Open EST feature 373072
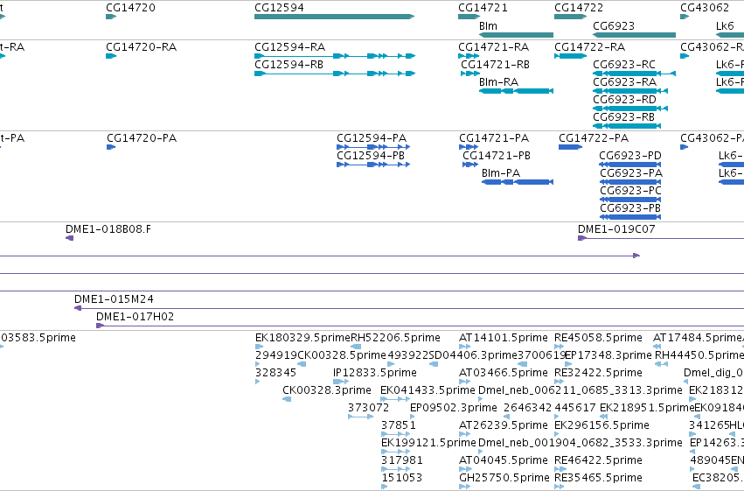Viewport: 744px width, 491px height. tap(368, 408)
